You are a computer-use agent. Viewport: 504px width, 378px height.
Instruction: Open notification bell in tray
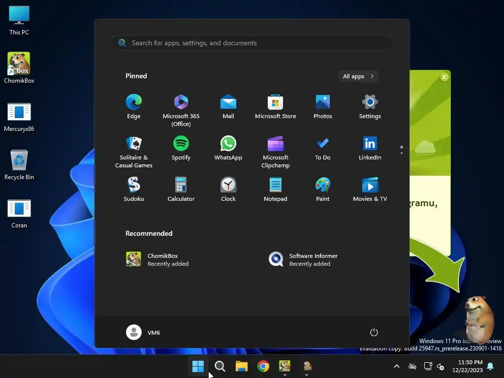[491, 366]
